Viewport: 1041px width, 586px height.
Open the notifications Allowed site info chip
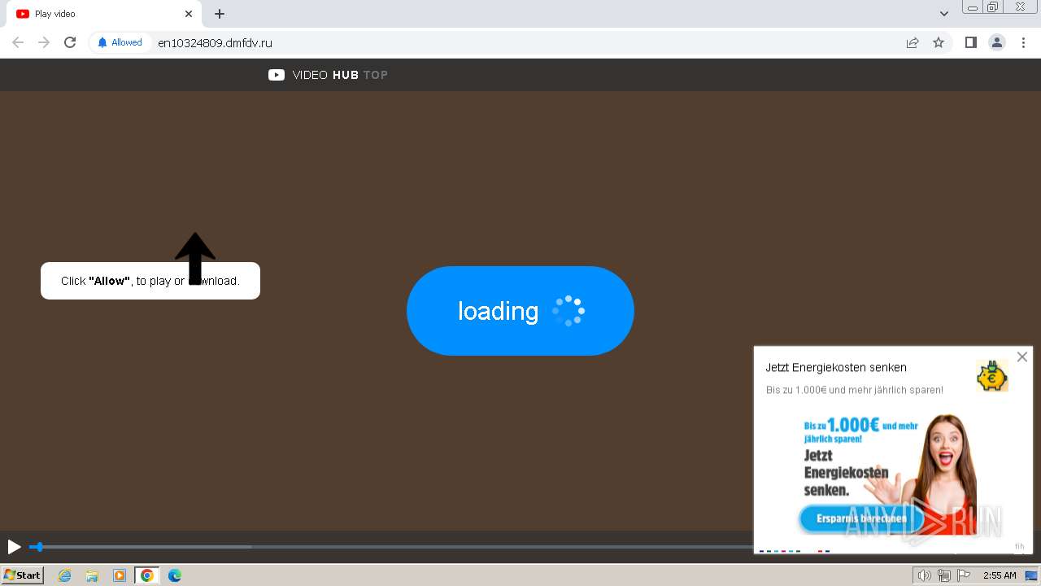click(x=120, y=42)
